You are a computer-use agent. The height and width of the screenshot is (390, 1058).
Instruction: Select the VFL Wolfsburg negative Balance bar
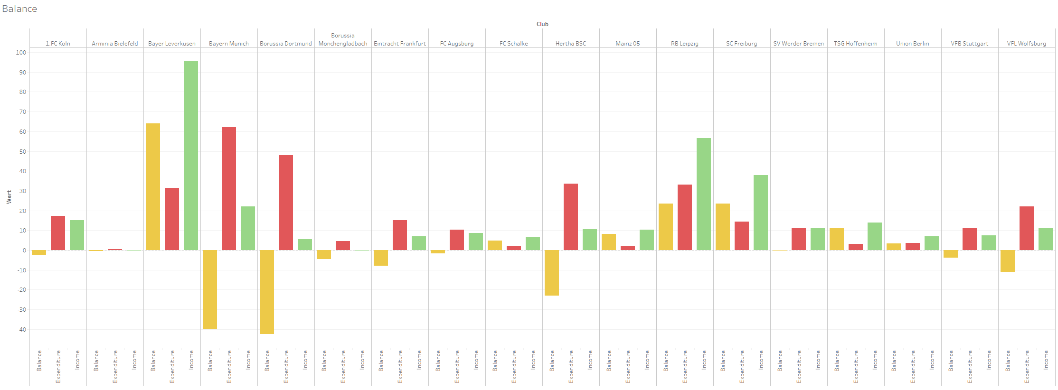[1008, 261]
